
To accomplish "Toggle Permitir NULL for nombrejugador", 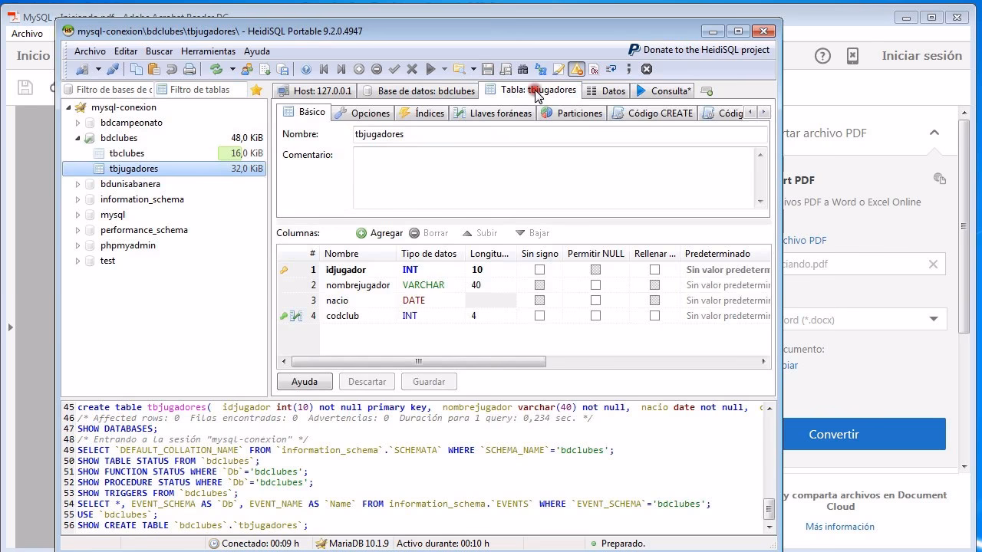I will (x=595, y=285).
